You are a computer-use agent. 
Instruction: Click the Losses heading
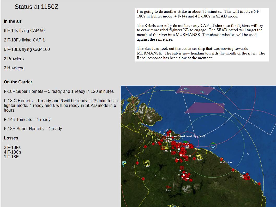11,138
